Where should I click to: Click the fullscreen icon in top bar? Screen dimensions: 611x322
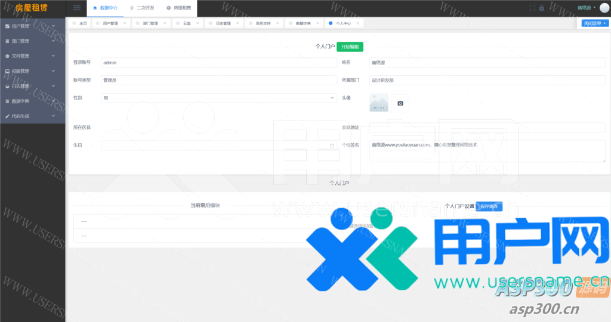point(532,8)
